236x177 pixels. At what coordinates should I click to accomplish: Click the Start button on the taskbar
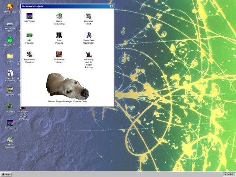click(6, 174)
